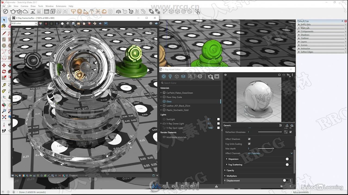Save the rendered image in frame buffer
This screenshot has width=348, height=195.
pyautogui.click(x=73, y=24)
